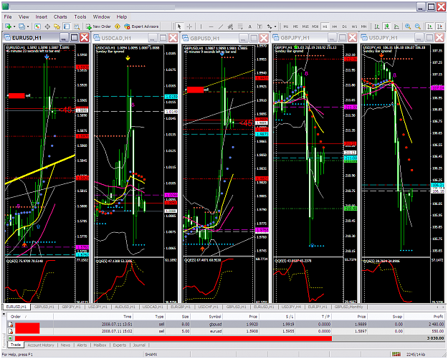Screen dimensions: 448x359
Task: Select the Trendline drawing tool
Action: [x=221, y=27]
